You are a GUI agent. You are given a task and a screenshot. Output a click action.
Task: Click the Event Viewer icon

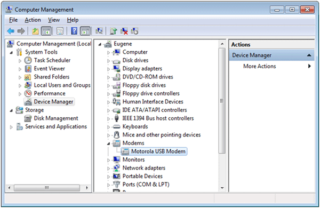[28, 69]
